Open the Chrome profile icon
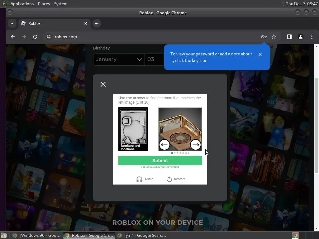Viewport: 319px width, 239px height. click(x=301, y=37)
